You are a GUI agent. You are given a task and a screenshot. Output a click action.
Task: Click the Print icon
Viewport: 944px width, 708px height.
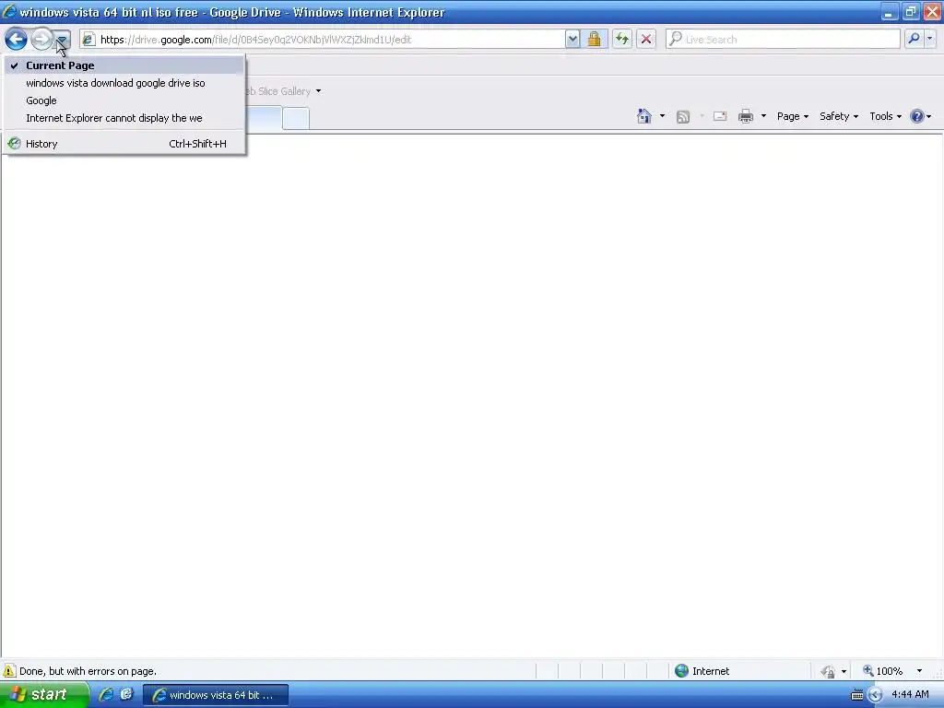(746, 116)
